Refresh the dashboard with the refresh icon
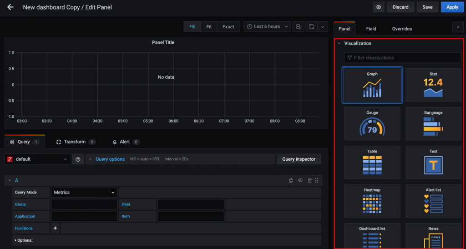The width and height of the screenshot is (466, 249). click(312, 27)
